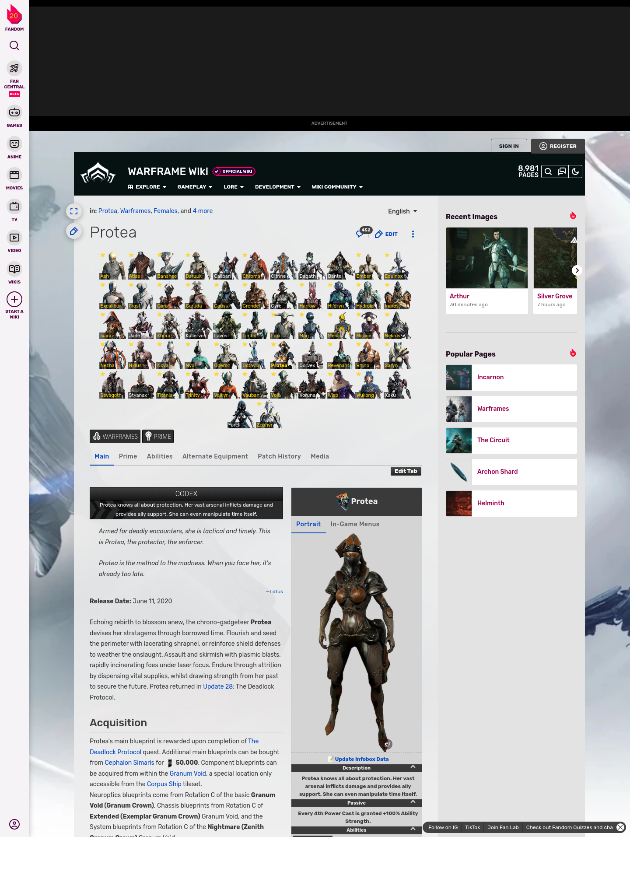Click Follow on IG link
The height and width of the screenshot is (875, 630).
[x=443, y=827]
